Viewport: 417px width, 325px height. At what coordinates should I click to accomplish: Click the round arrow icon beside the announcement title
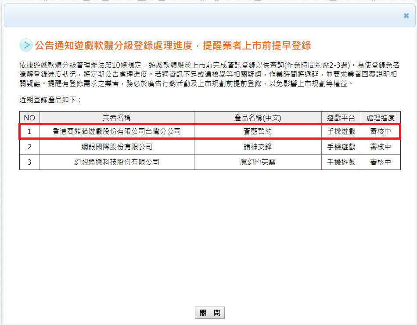26,45
